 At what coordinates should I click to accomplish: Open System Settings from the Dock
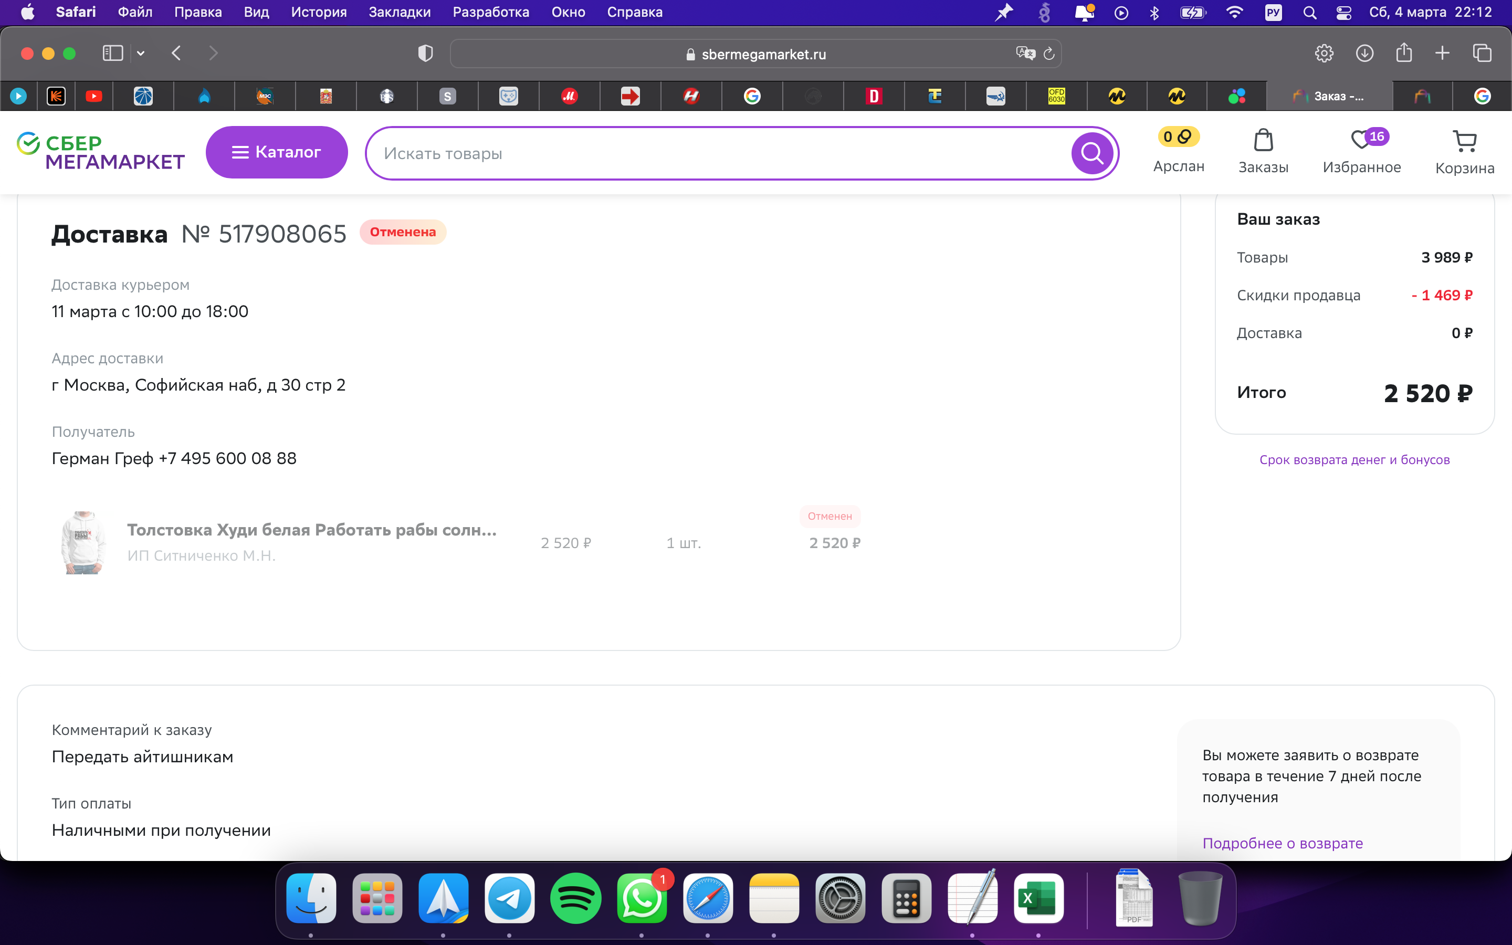point(841,898)
